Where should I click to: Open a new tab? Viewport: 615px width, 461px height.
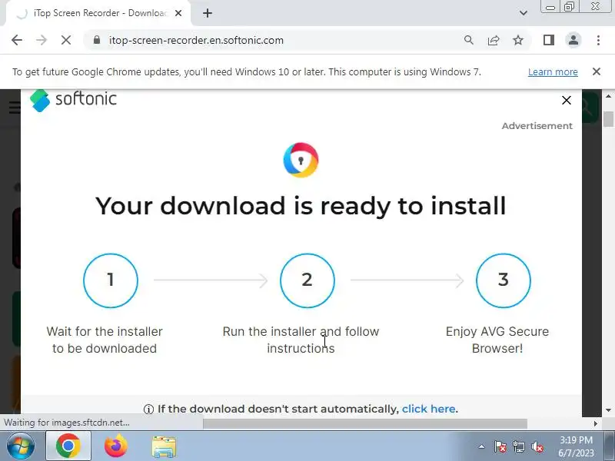click(x=208, y=13)
